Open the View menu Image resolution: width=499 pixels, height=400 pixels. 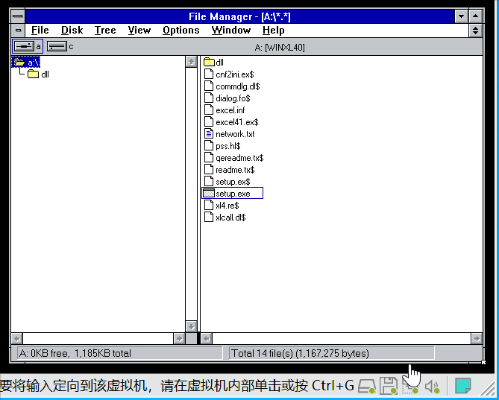click(x=139, y=31)
